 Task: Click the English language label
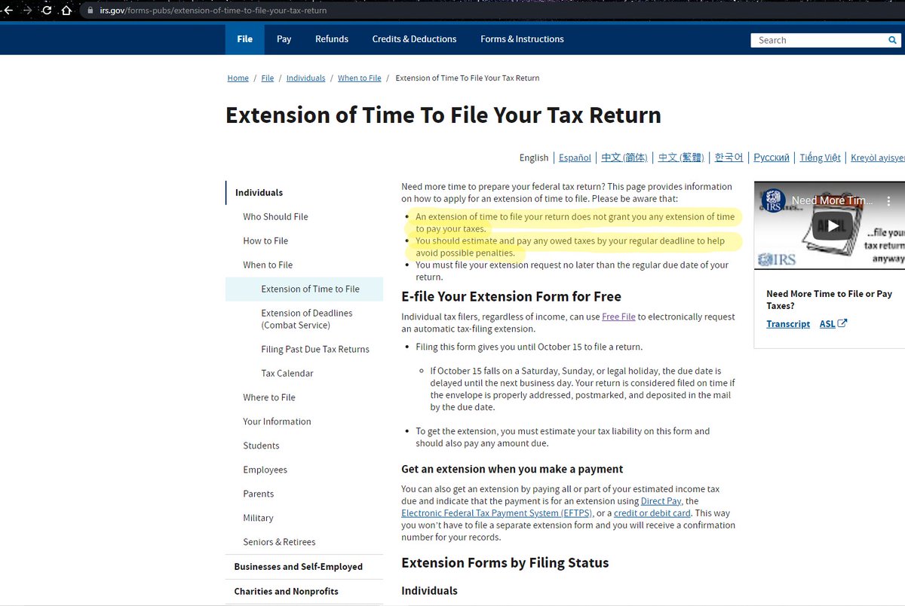[534, 158]
